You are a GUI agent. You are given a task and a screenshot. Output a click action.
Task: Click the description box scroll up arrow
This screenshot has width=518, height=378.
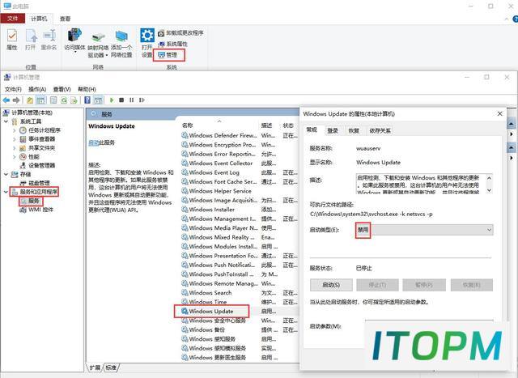(489, 178)
